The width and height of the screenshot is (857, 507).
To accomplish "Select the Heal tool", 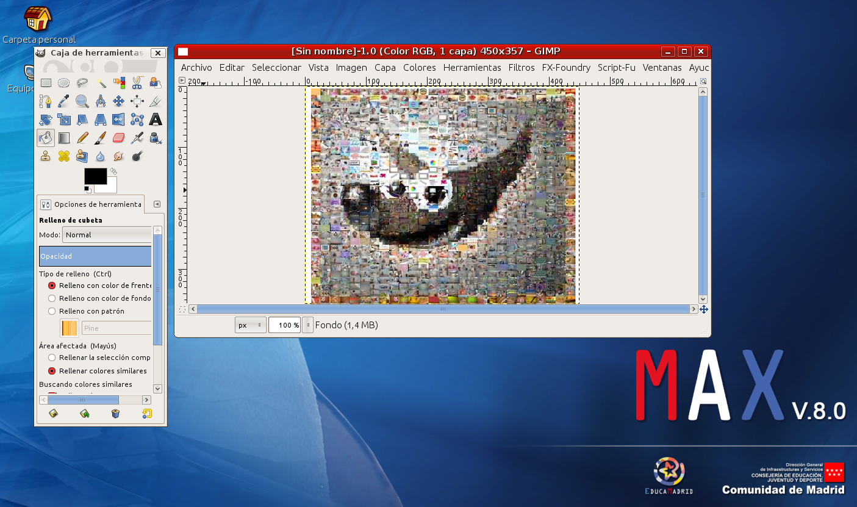I will [64, 156].
